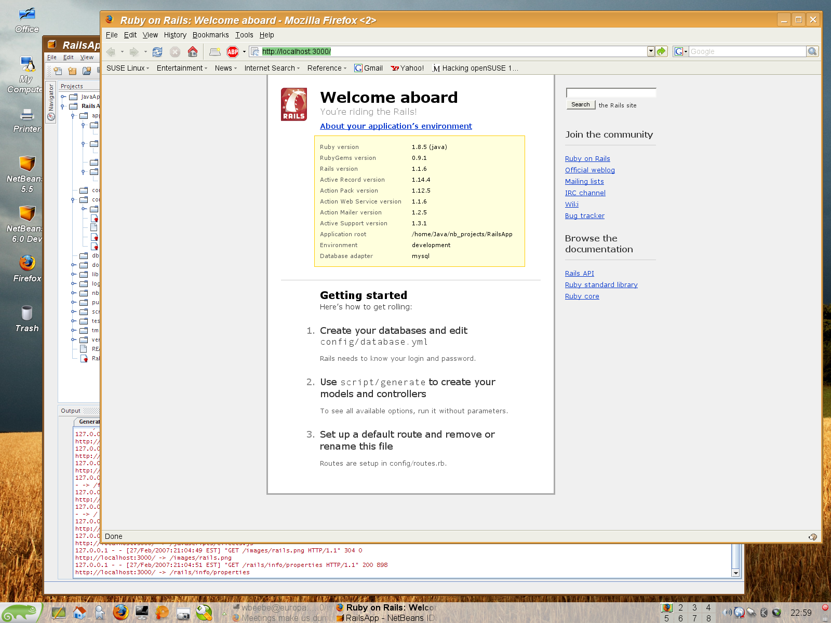Click the Open Project icon in NetBeans toolbar
Image resolution: width=831 pixels, height=623 pixels.
[x=87, y=71]
